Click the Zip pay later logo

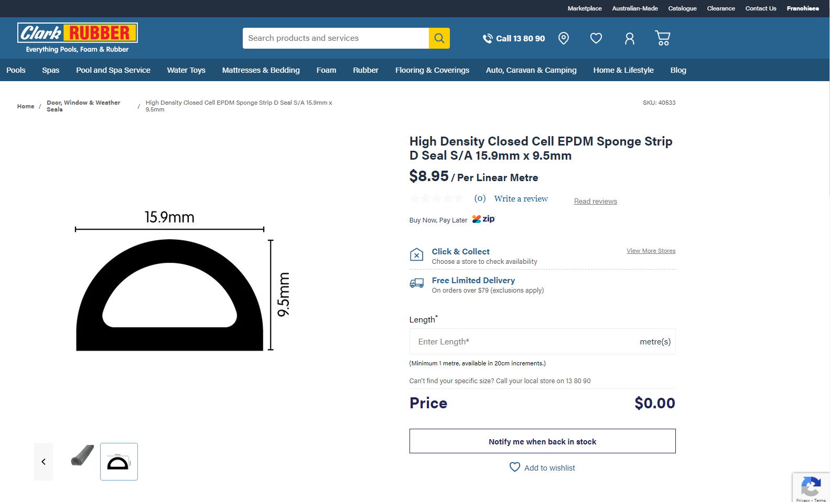click(483, 219)
